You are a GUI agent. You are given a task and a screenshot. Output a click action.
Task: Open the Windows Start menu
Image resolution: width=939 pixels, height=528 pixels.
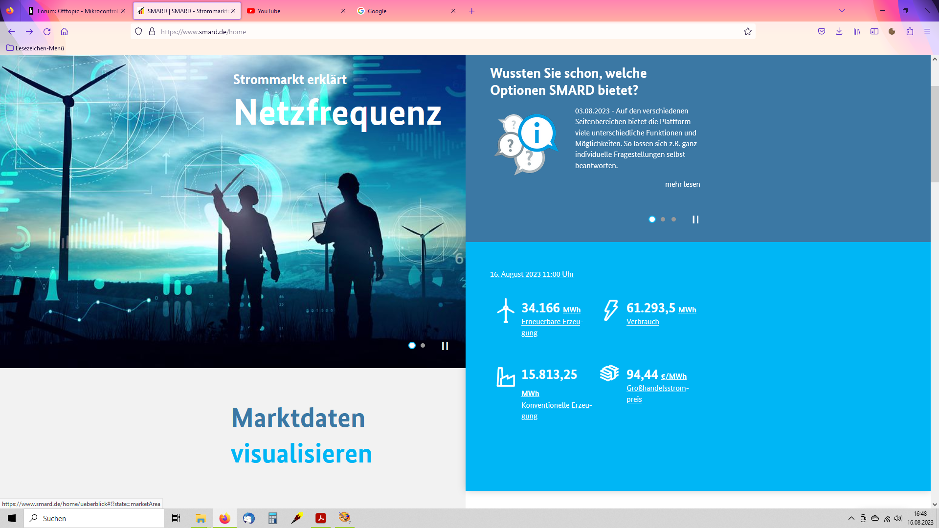point(12,518)
